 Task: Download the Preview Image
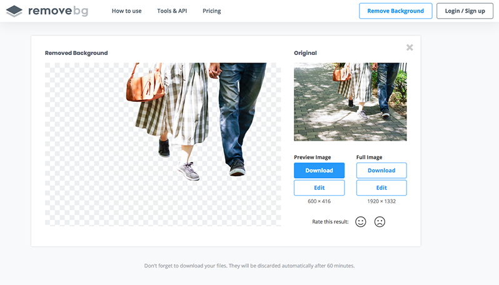point(319,171)
